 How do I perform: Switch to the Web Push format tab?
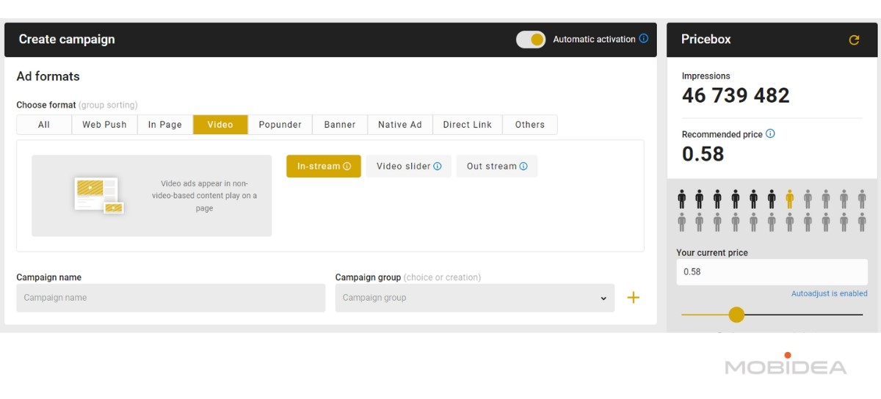point(104,125)
